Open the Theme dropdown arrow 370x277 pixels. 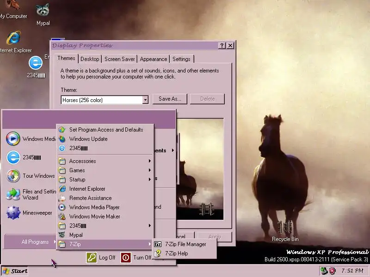tap(145, 100)
